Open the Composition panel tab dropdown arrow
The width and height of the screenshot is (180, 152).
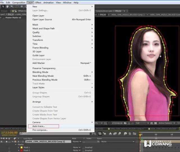(124, 11)
